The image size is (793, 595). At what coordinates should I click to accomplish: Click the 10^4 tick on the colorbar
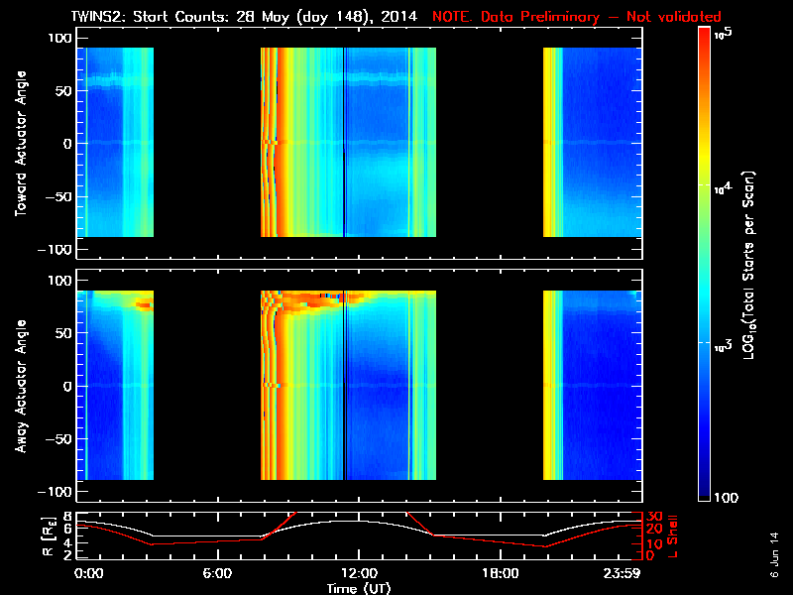point(723,188)
